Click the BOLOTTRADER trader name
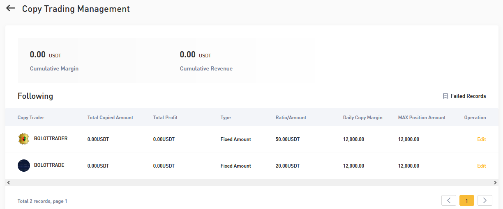 tap(51, 139)
